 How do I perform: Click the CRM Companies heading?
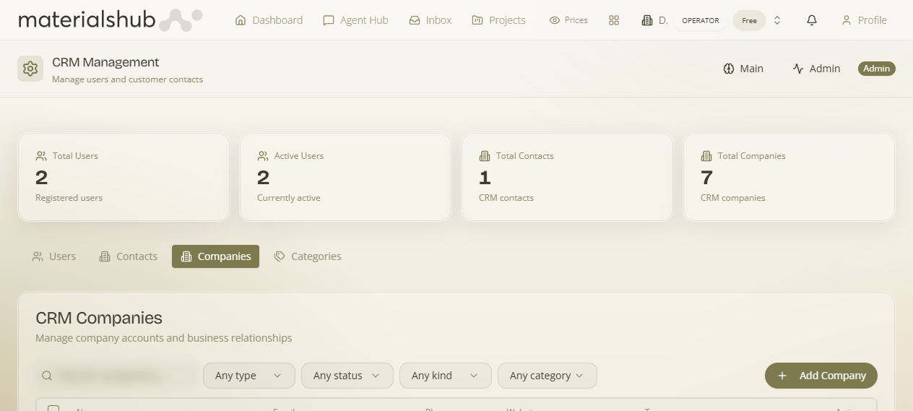pyautogui.click(x=99, y=318)
